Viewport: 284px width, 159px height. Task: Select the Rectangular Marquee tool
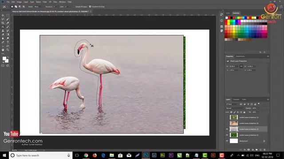point(8,15)
